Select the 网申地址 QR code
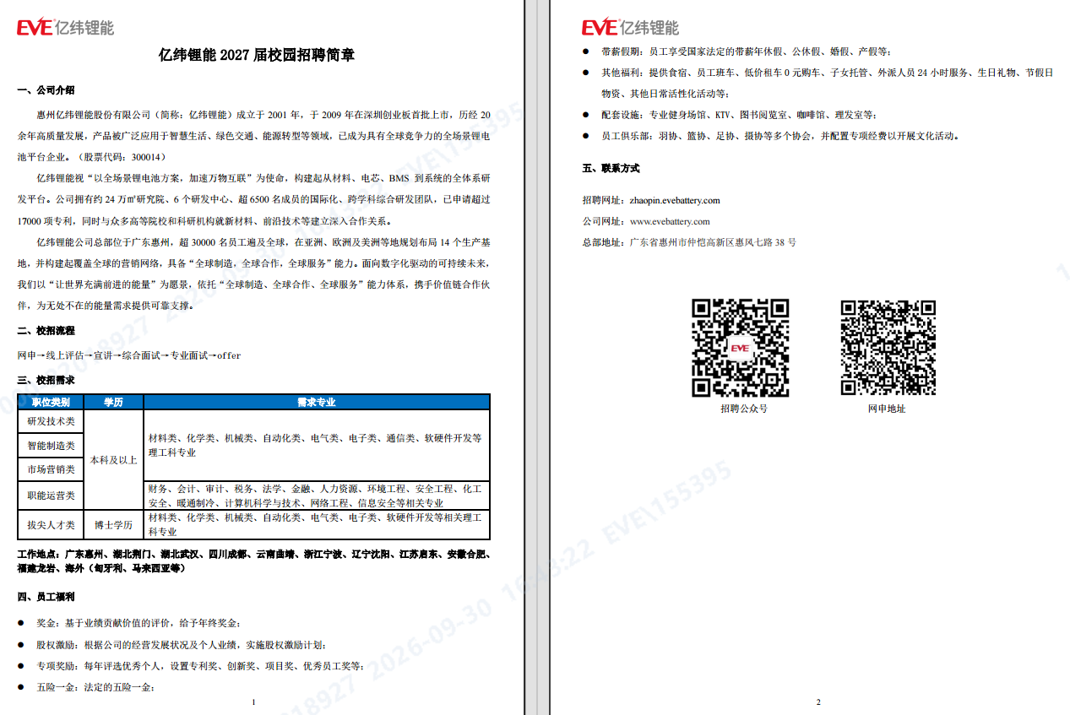The width and height of the screenshot is (1070, 715). (888, 348)
